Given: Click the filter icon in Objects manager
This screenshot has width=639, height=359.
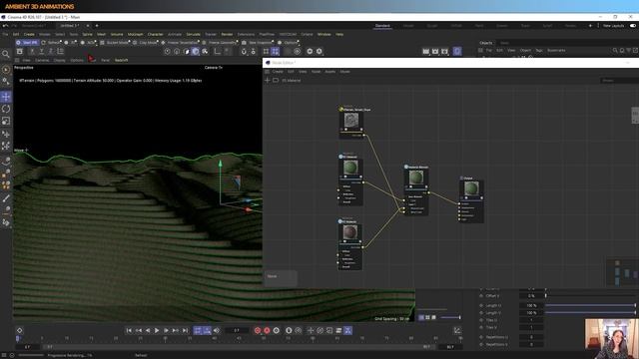Looking at the screenshot, I should point(629,51).
